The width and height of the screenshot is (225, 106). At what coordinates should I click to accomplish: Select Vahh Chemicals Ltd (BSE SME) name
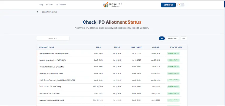(52, 67)
